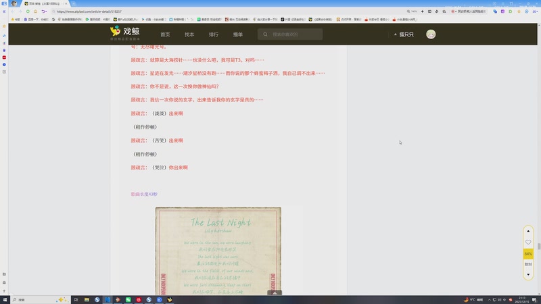Open the green WeChat taskbar icon
Viewport: 541px width, 304px height.
(x=128, y=300)
